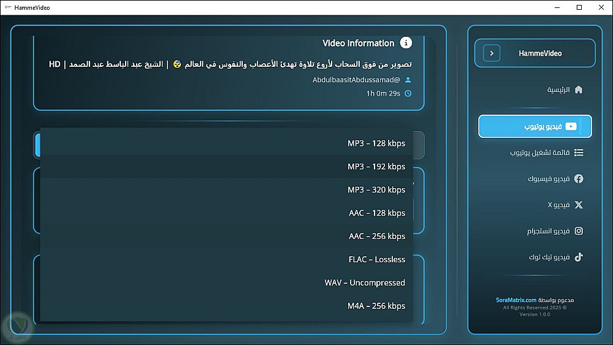Image resolution: width=613 pixels, height=345 pixels.
Task: Select M4A – 256 kbps option
Action: pos(226,306)
